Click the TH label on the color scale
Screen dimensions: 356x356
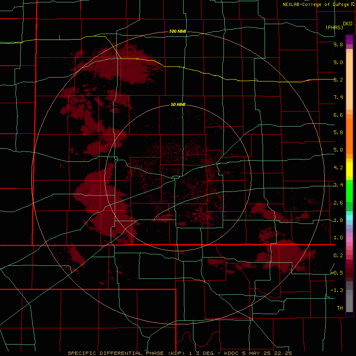tap(340, 308)
